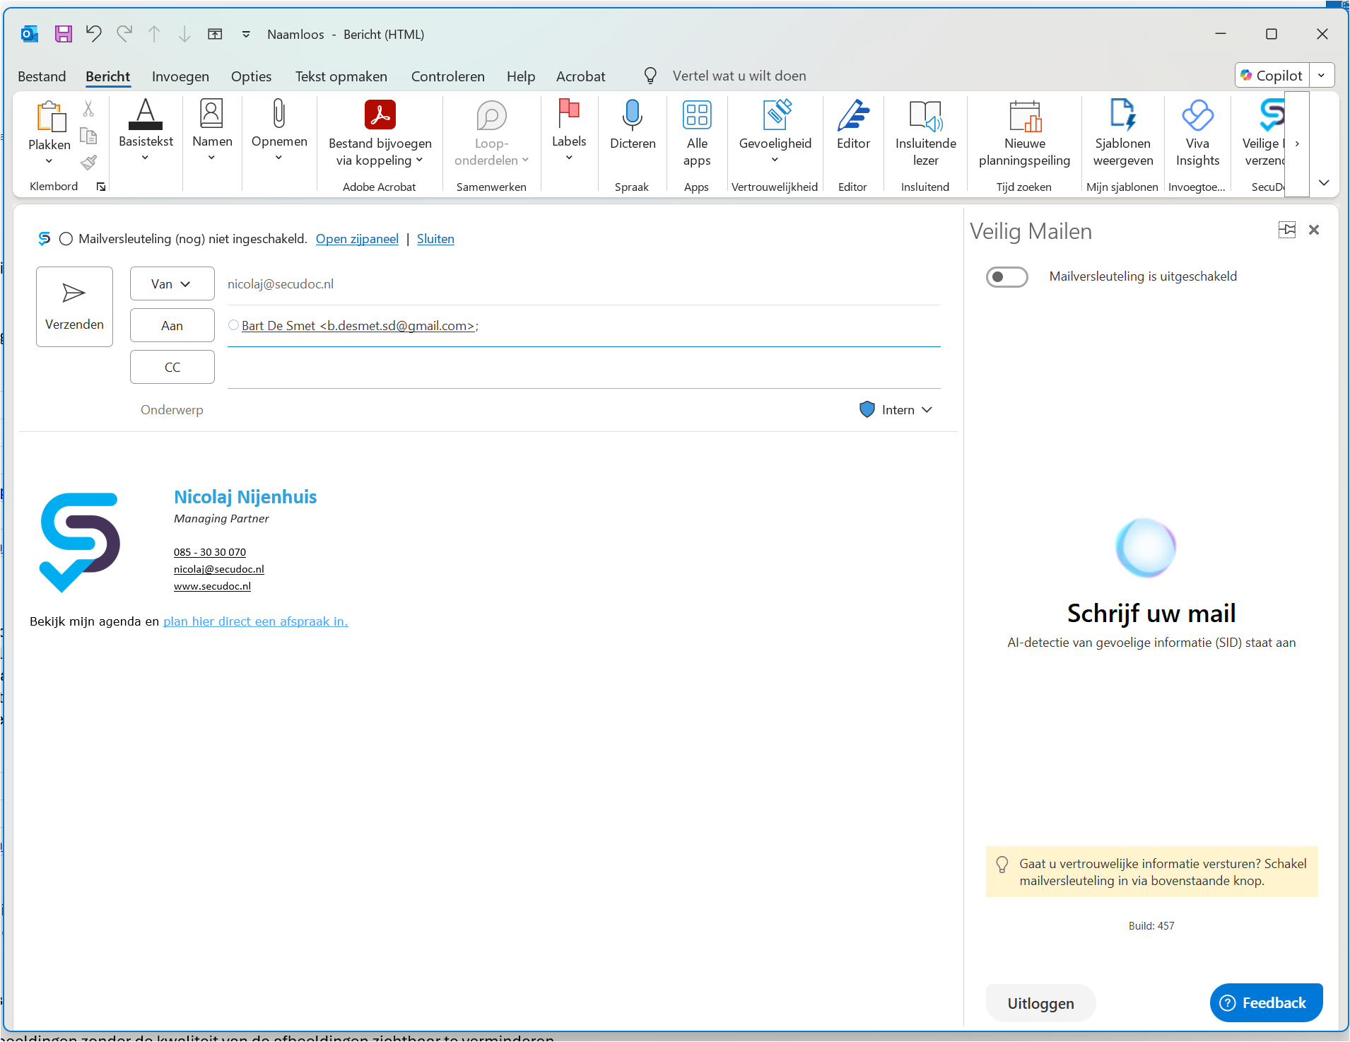Follow the plan hier direct een afspraak in link
Viewport: 1350px width, 1042px height.
[255, 621]
